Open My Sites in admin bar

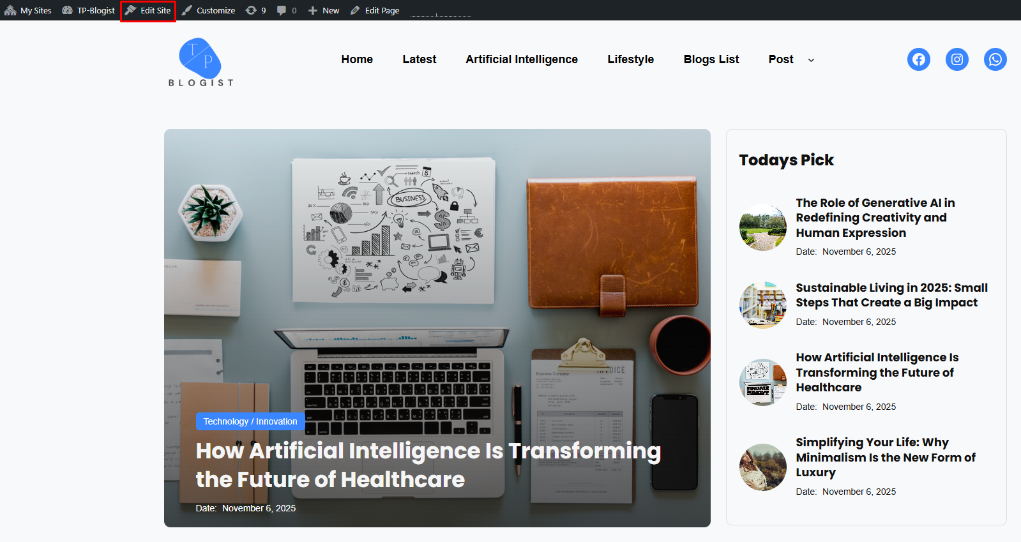(x=28, y=10)
